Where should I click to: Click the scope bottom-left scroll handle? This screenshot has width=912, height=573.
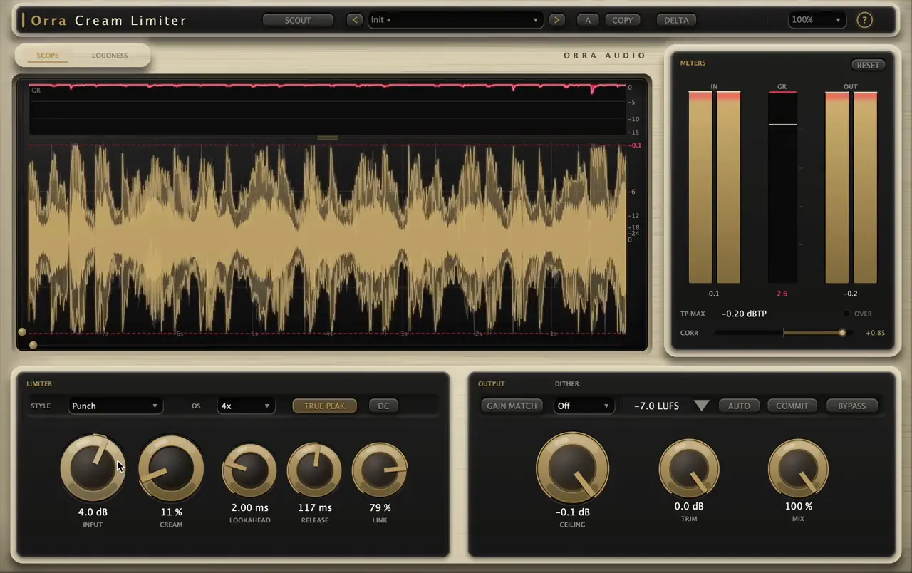coord(33,345)
